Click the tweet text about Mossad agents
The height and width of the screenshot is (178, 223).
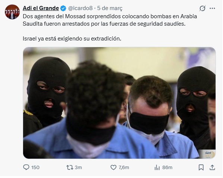coord(110,20)
